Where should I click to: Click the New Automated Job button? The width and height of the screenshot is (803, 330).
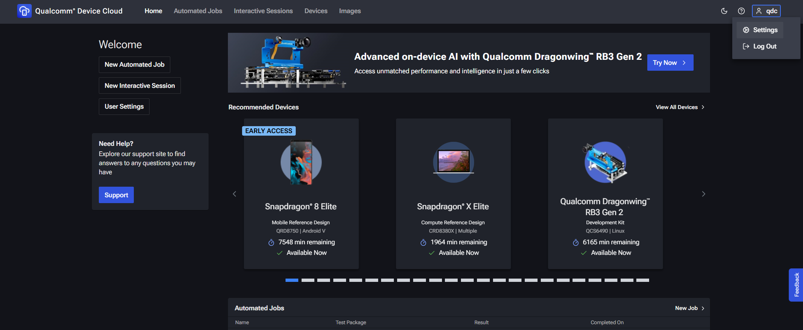pyautogui.click(x=135, y=65)
